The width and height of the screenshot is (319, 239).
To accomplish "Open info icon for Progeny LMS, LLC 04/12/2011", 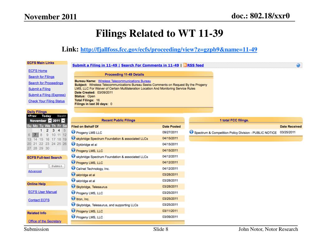I will (x=73, y=162).
